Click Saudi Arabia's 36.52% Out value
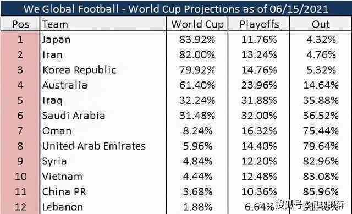This screenshot has width=352, height=214. (321, 116)
